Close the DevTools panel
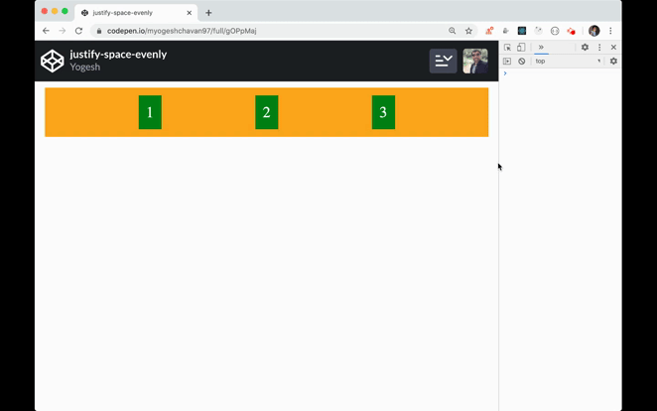Screen dimensions: 657x411 [613, 48]
